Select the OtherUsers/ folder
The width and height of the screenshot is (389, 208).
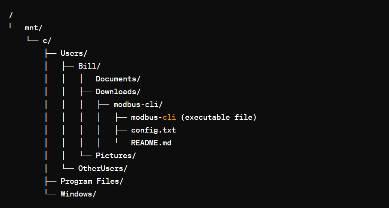pyautogui.click(x=102, y=168)
